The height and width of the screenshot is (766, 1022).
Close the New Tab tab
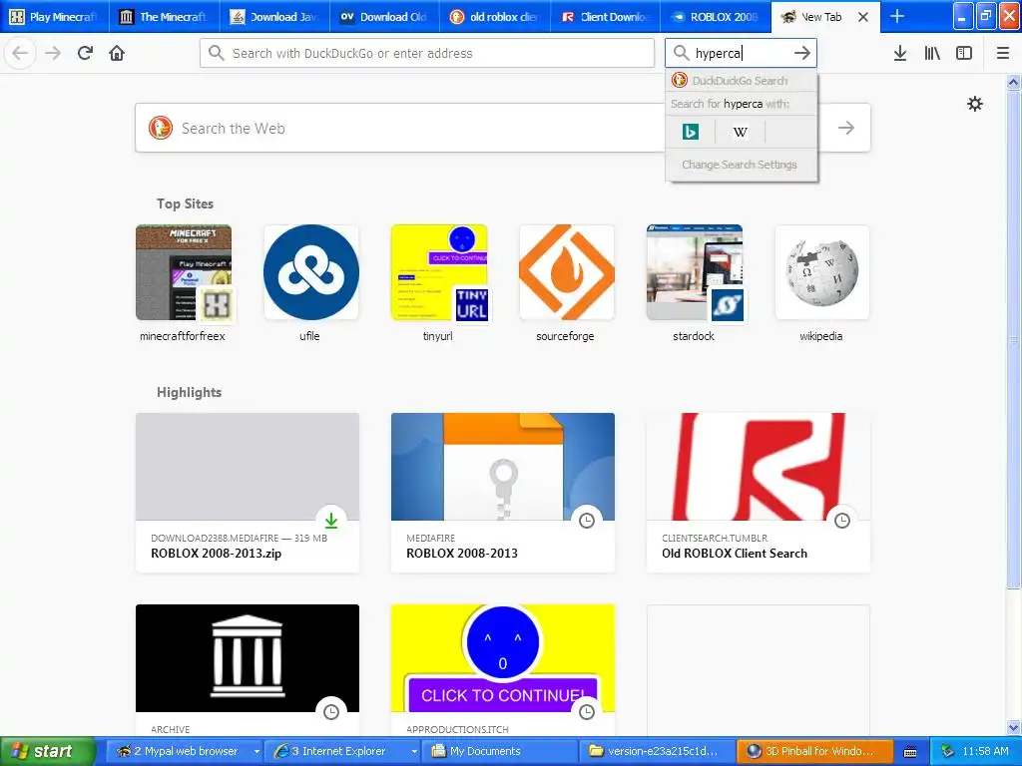pos(863,17)
